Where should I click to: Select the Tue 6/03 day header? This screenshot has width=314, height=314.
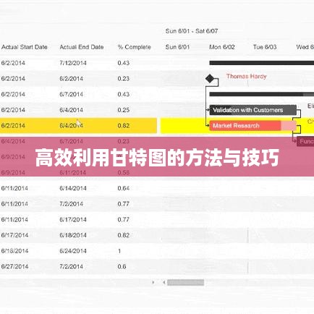point(265,47)
